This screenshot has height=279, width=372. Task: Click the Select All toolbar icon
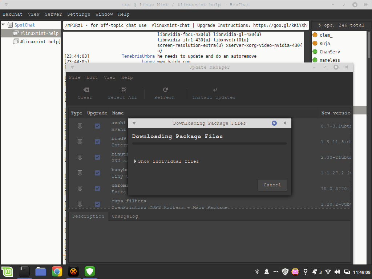123,90
